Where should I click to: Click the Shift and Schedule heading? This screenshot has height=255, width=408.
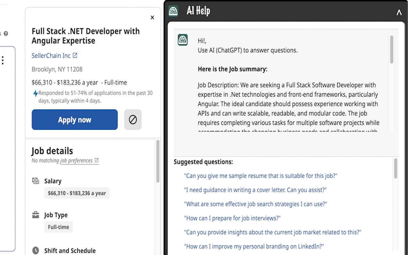[x=70, y=251]
